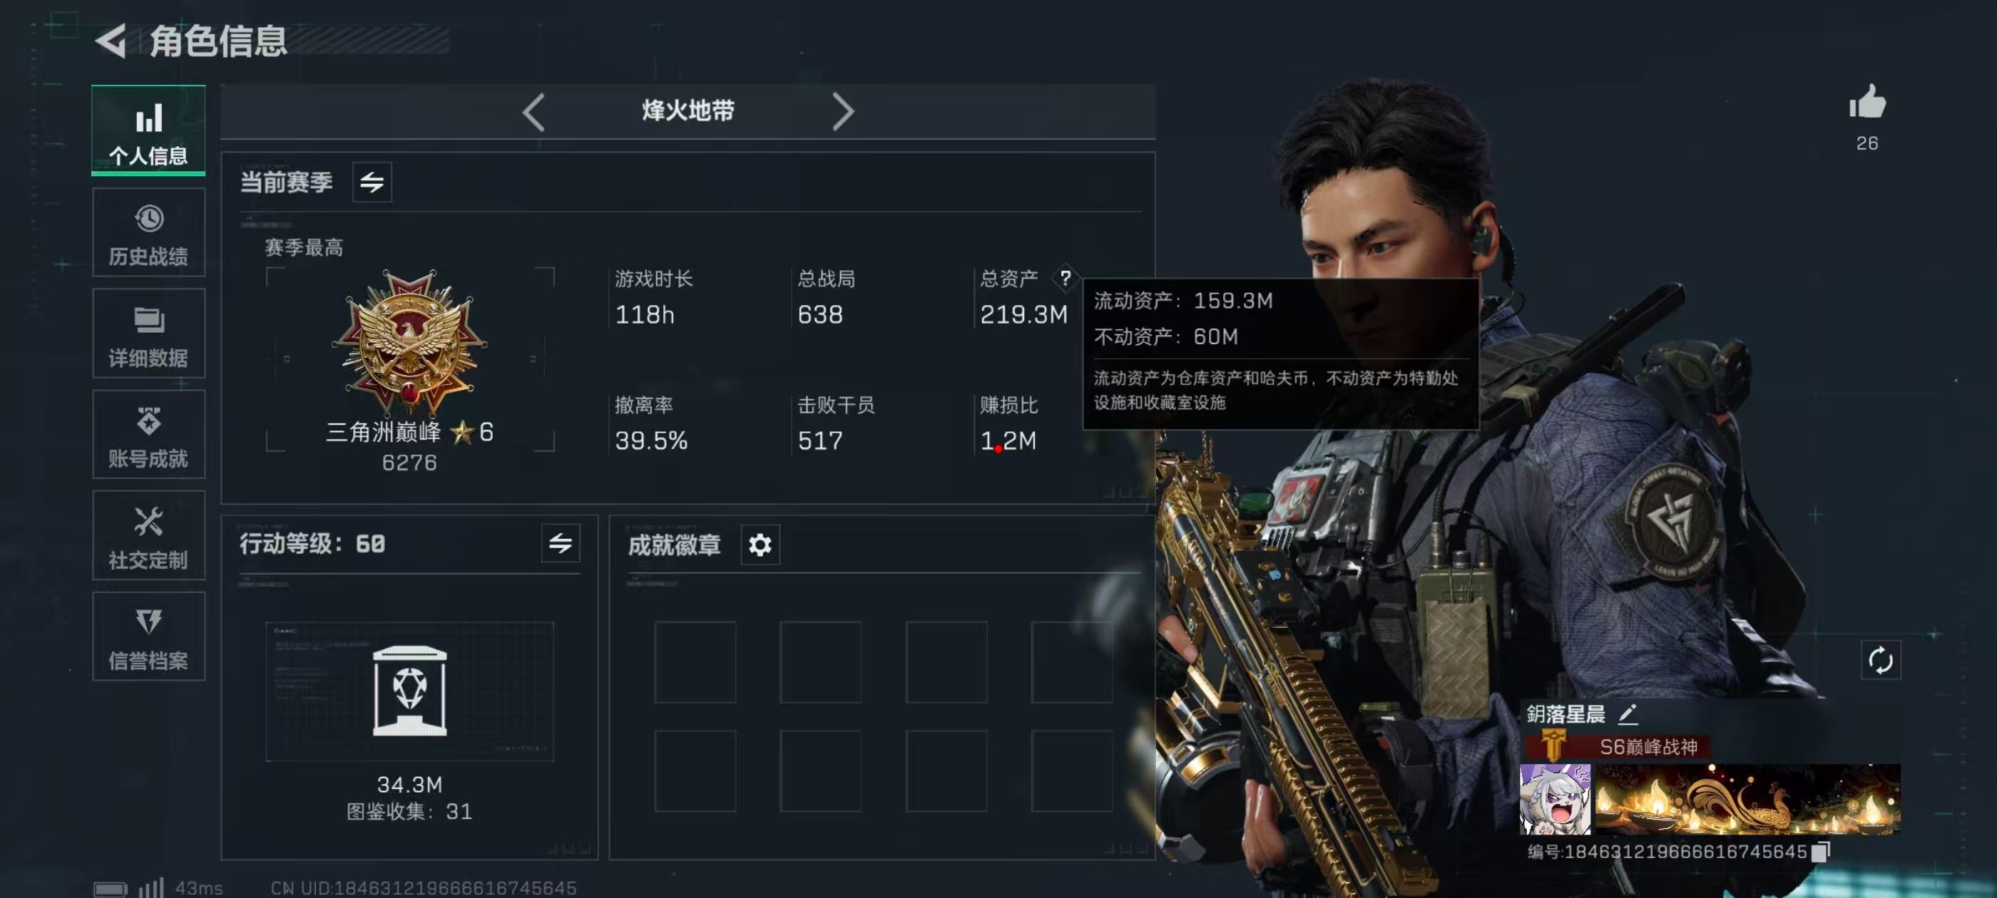
Task: Open the 信誉档案 tab
Action: (148, 636)
